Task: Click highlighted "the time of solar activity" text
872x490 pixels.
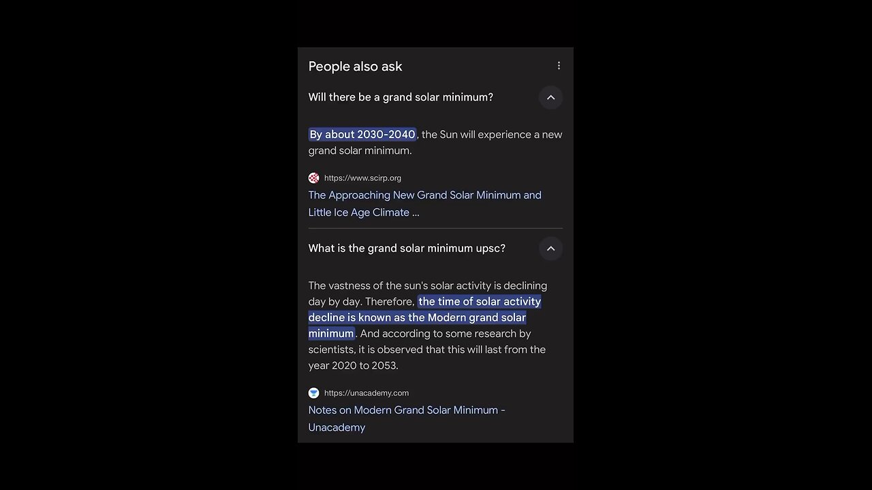Action: [480, 301]
